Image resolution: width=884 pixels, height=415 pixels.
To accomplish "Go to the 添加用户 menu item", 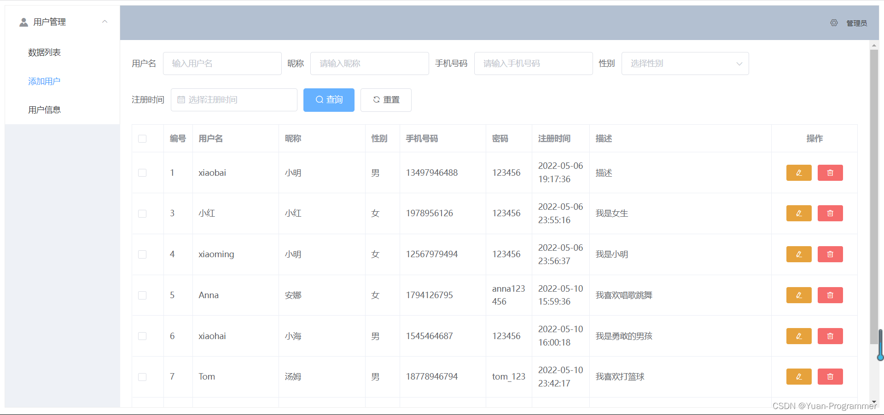I will click(x=44, y=81).
